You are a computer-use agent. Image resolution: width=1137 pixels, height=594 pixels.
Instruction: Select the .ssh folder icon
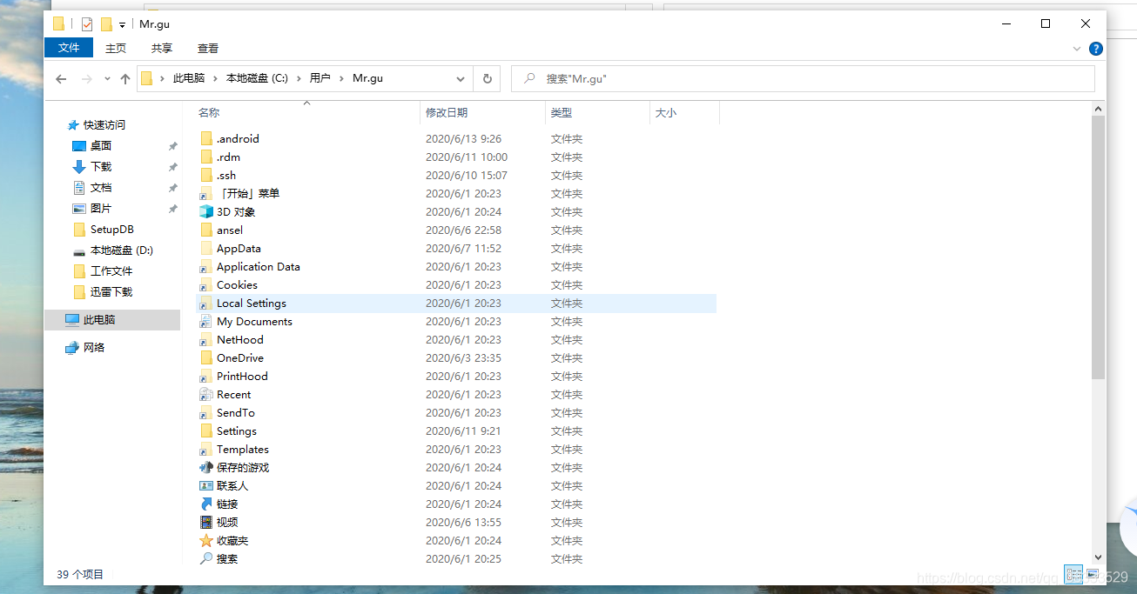pyautogui.click(x=206, y=175)
